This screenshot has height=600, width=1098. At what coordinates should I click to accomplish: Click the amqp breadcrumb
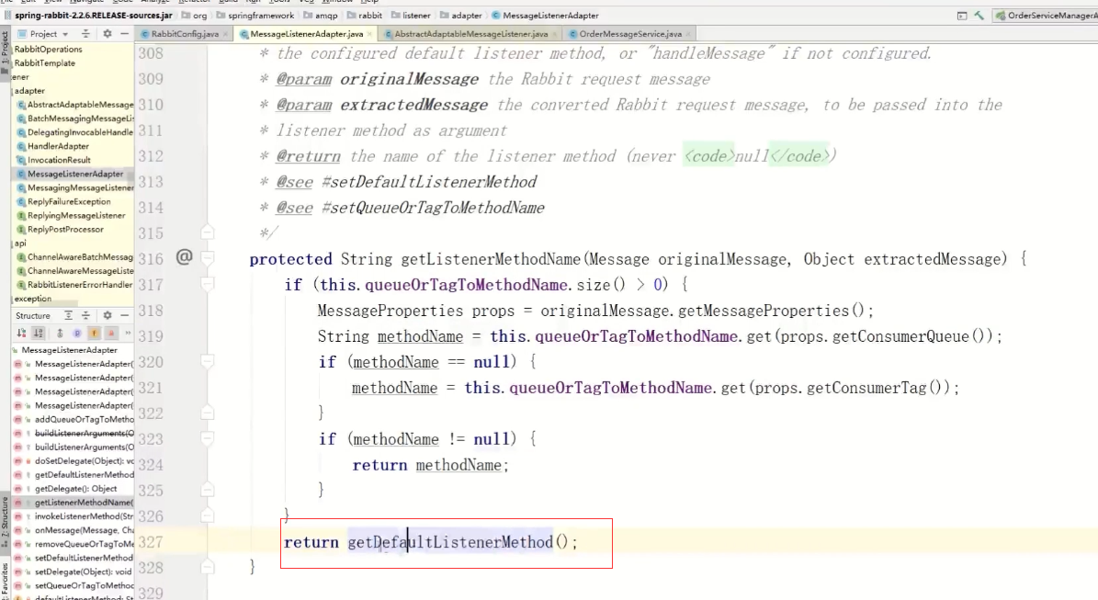pyautogui.click(x=321, y=16)
